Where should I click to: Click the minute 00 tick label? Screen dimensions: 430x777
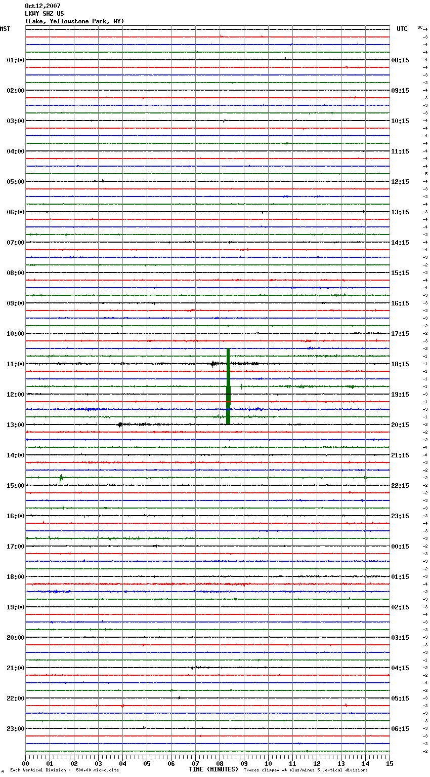pyautogui.click(x=25, y=763)
